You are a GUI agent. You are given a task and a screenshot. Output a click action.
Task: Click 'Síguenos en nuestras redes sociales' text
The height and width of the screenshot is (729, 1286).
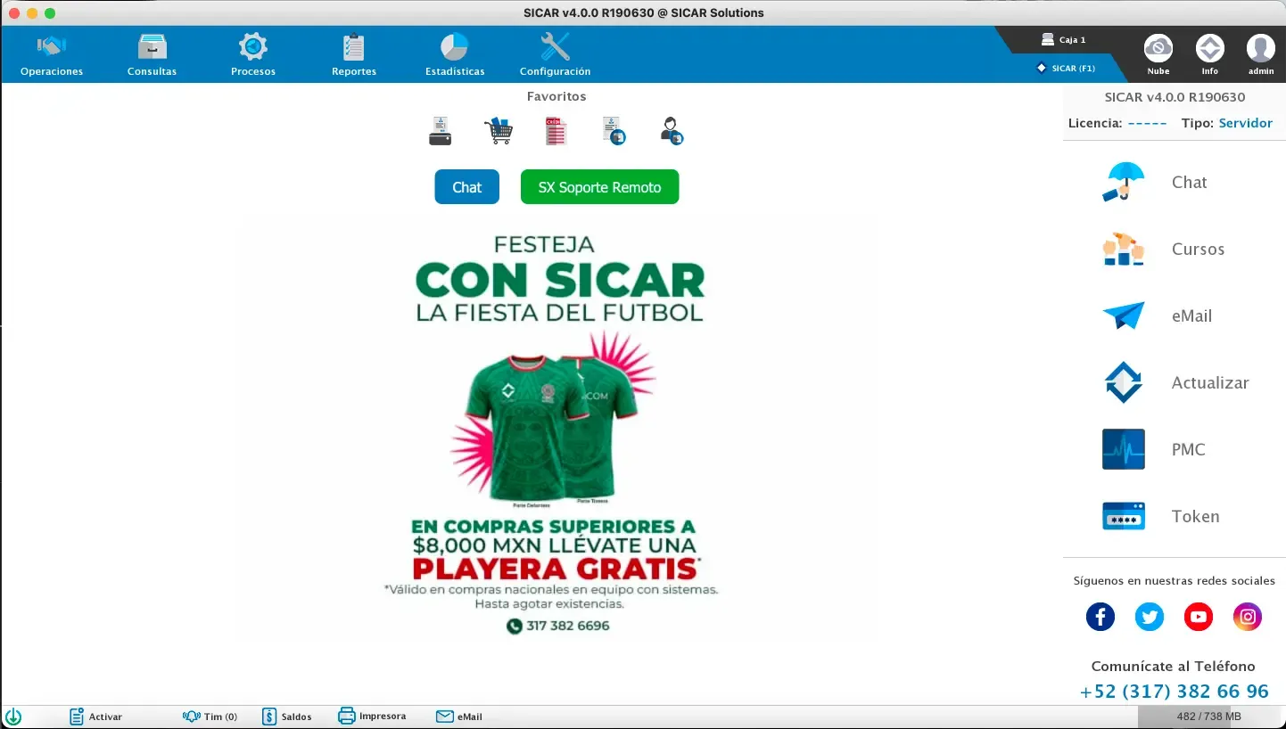coord(1174,581)
